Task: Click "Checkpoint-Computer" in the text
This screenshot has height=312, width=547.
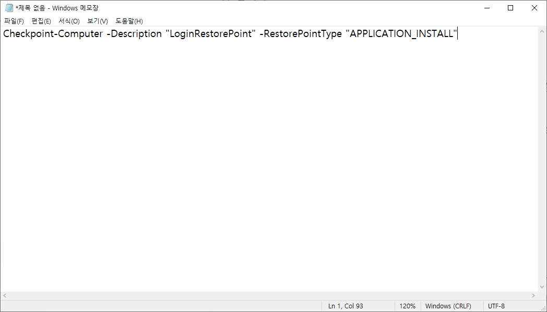Action: point(53,34)
